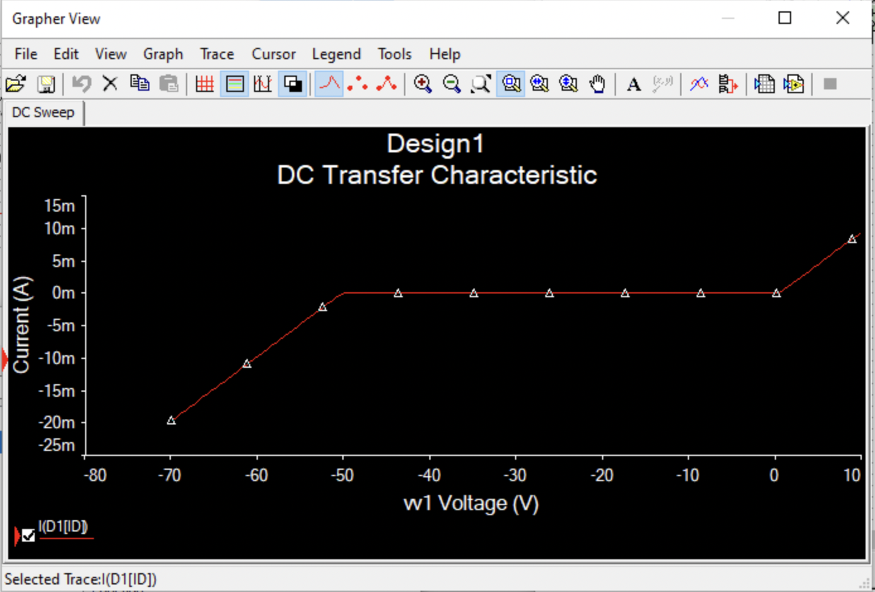Viewport: 875px width, 592px height.
Task: Copy the graph to clipboard
Action: tap(140, 83)
